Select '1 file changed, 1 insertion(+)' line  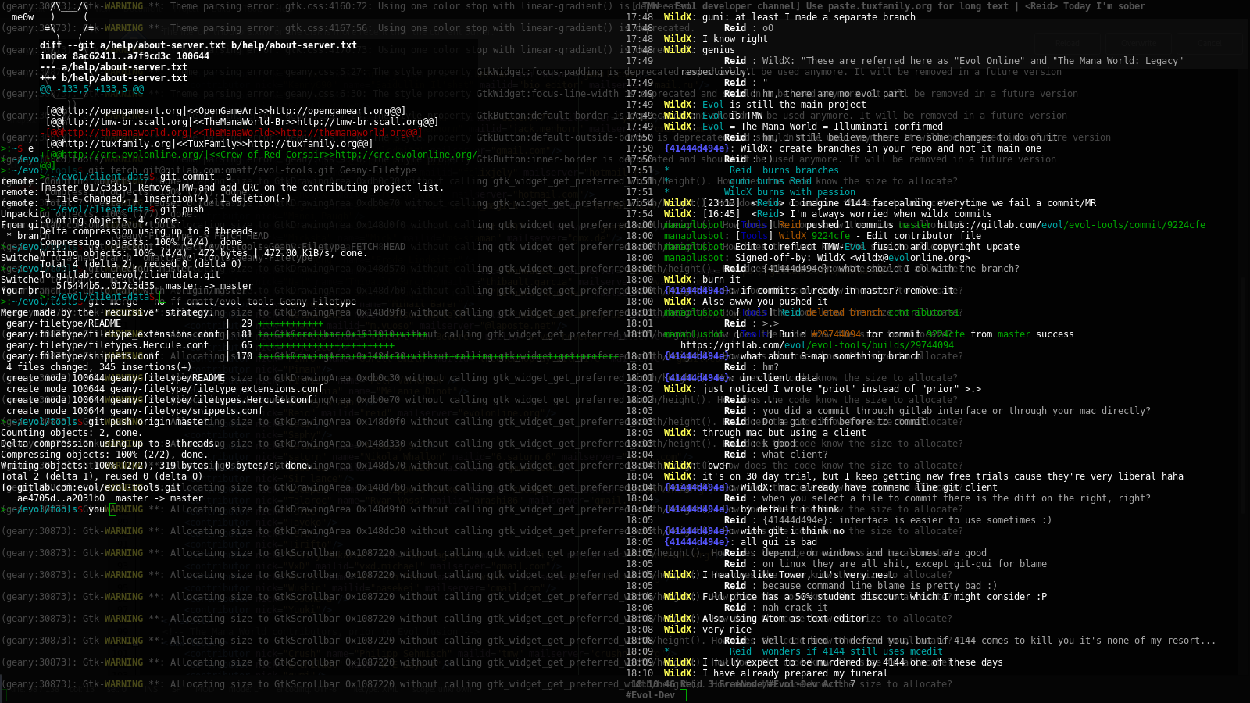tap(168, 198)
